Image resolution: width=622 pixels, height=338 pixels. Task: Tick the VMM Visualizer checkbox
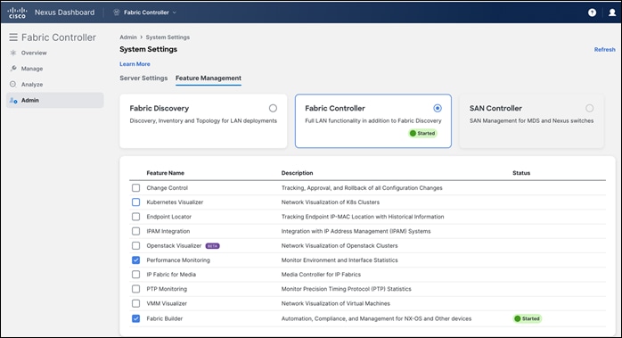pyautogui.click(x=135, y=303)
